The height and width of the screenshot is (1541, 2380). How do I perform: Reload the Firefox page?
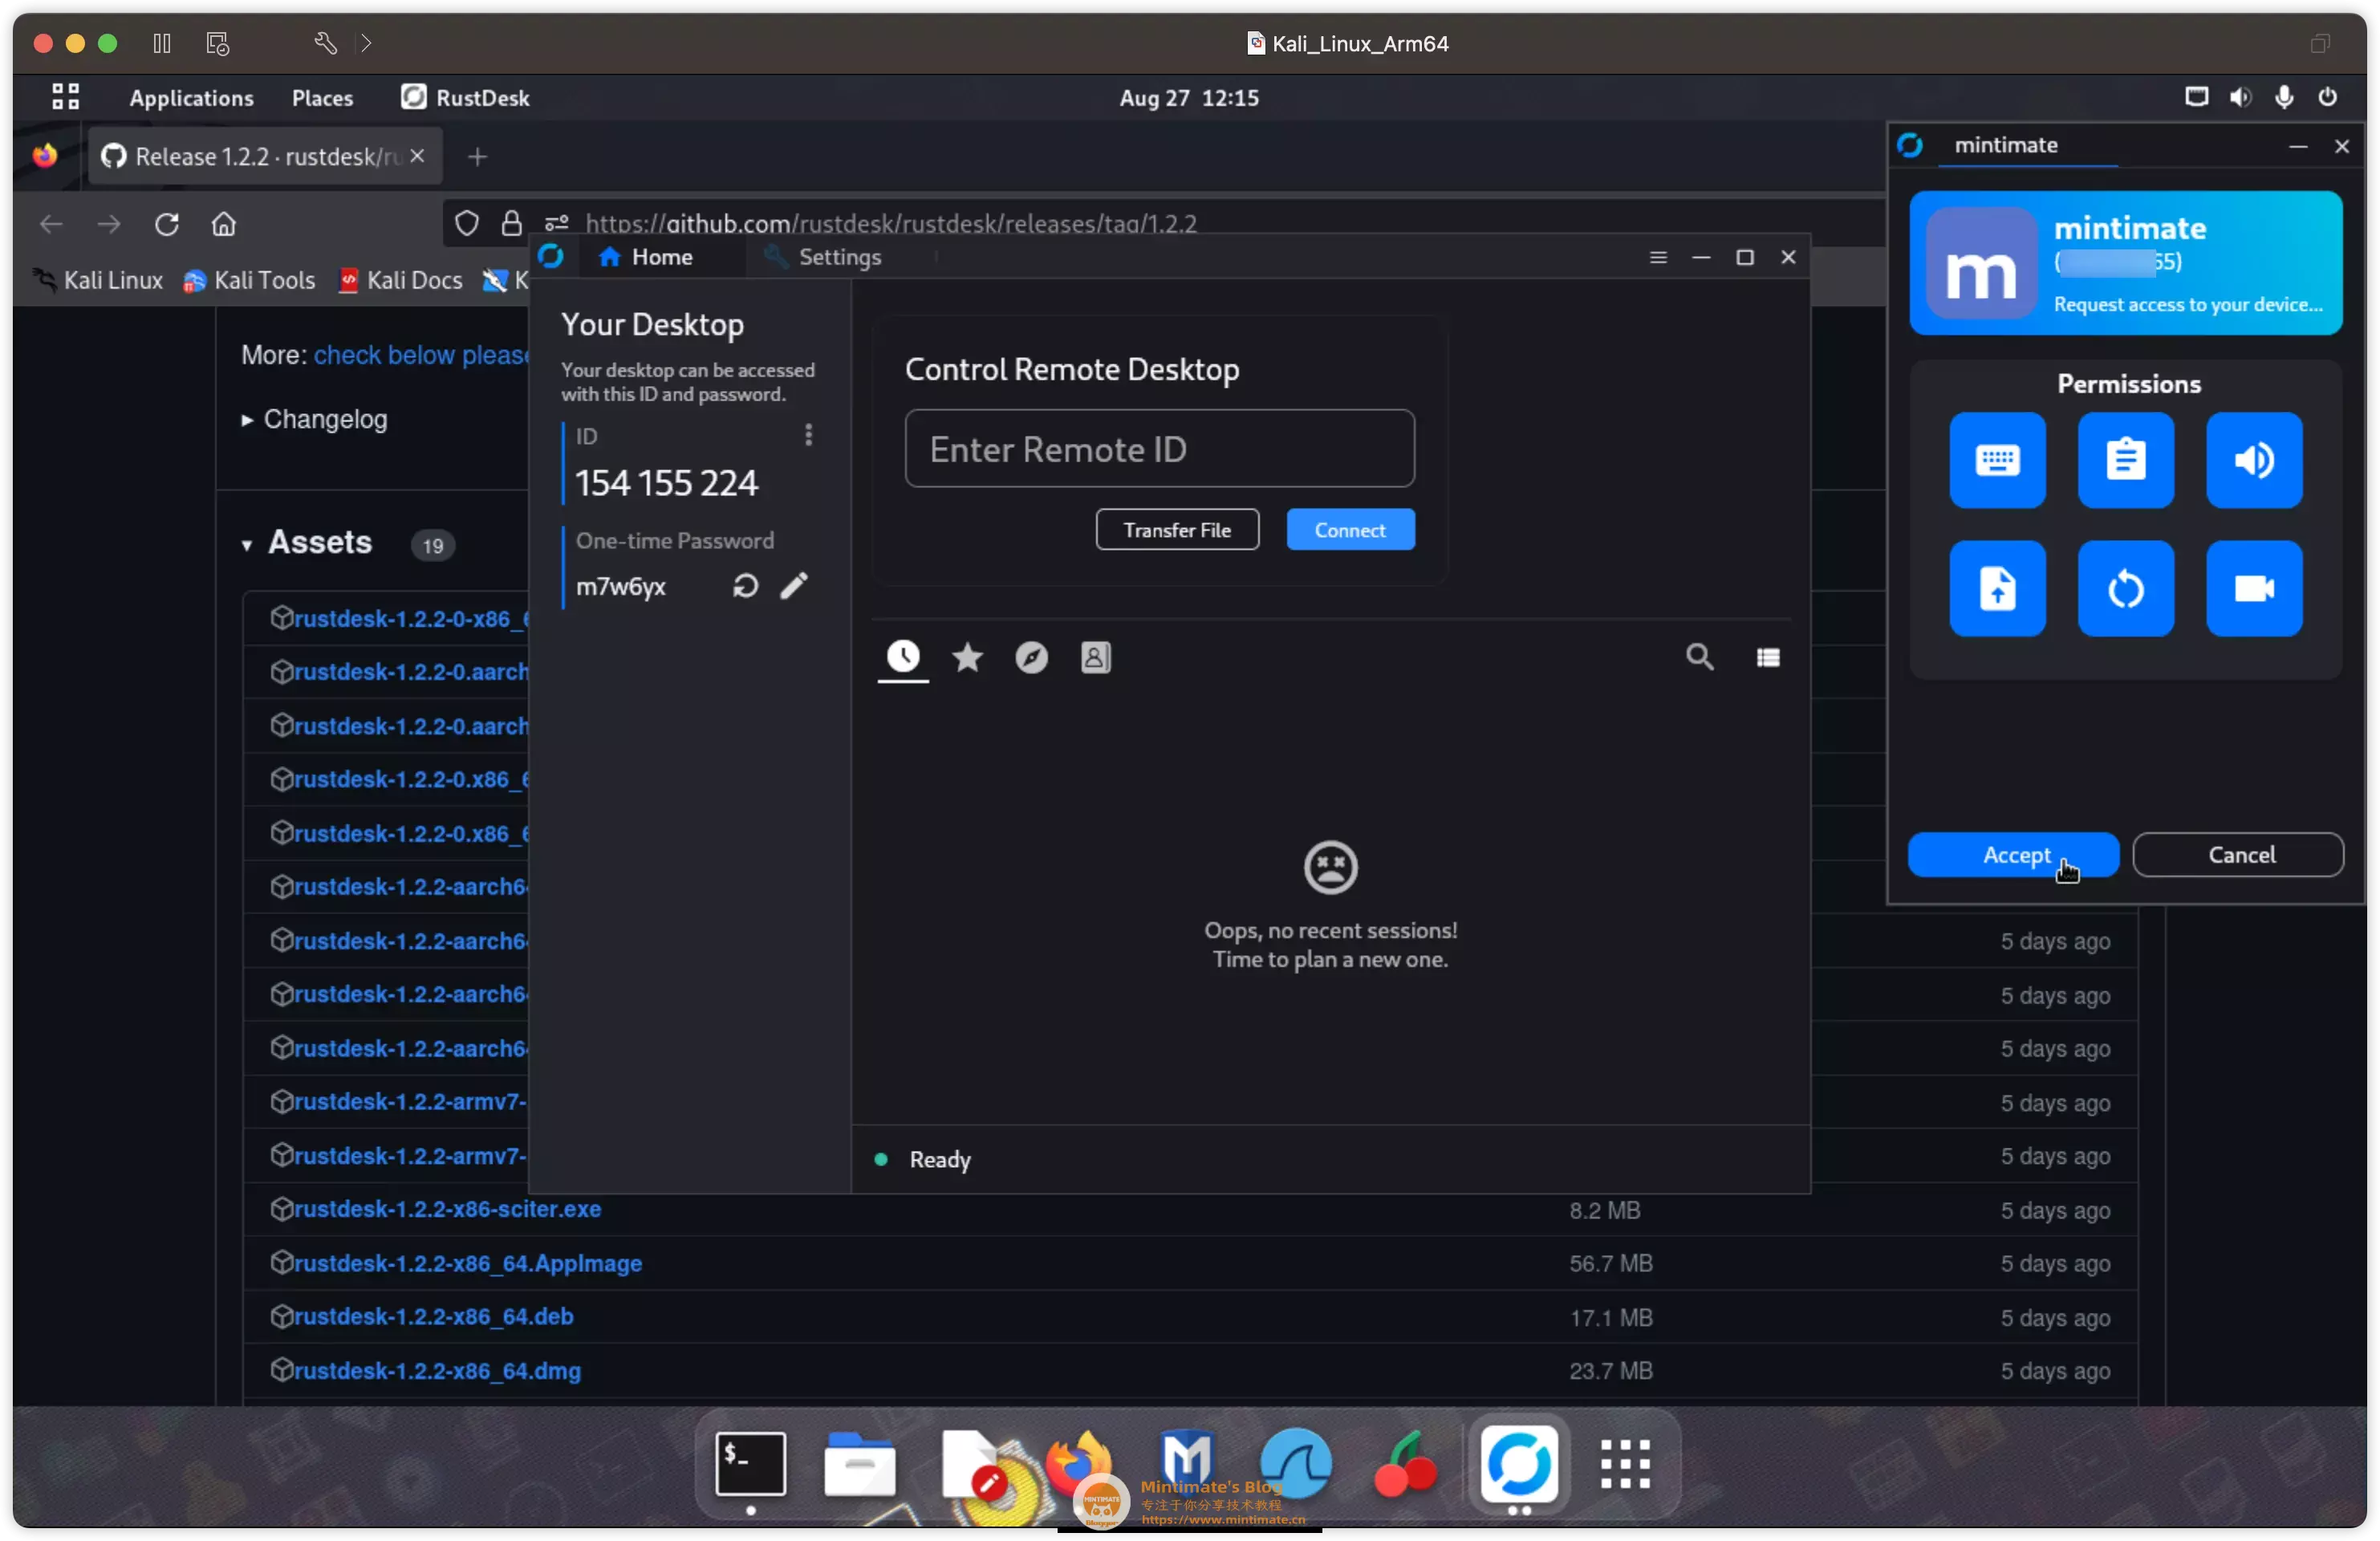(166, 224)
